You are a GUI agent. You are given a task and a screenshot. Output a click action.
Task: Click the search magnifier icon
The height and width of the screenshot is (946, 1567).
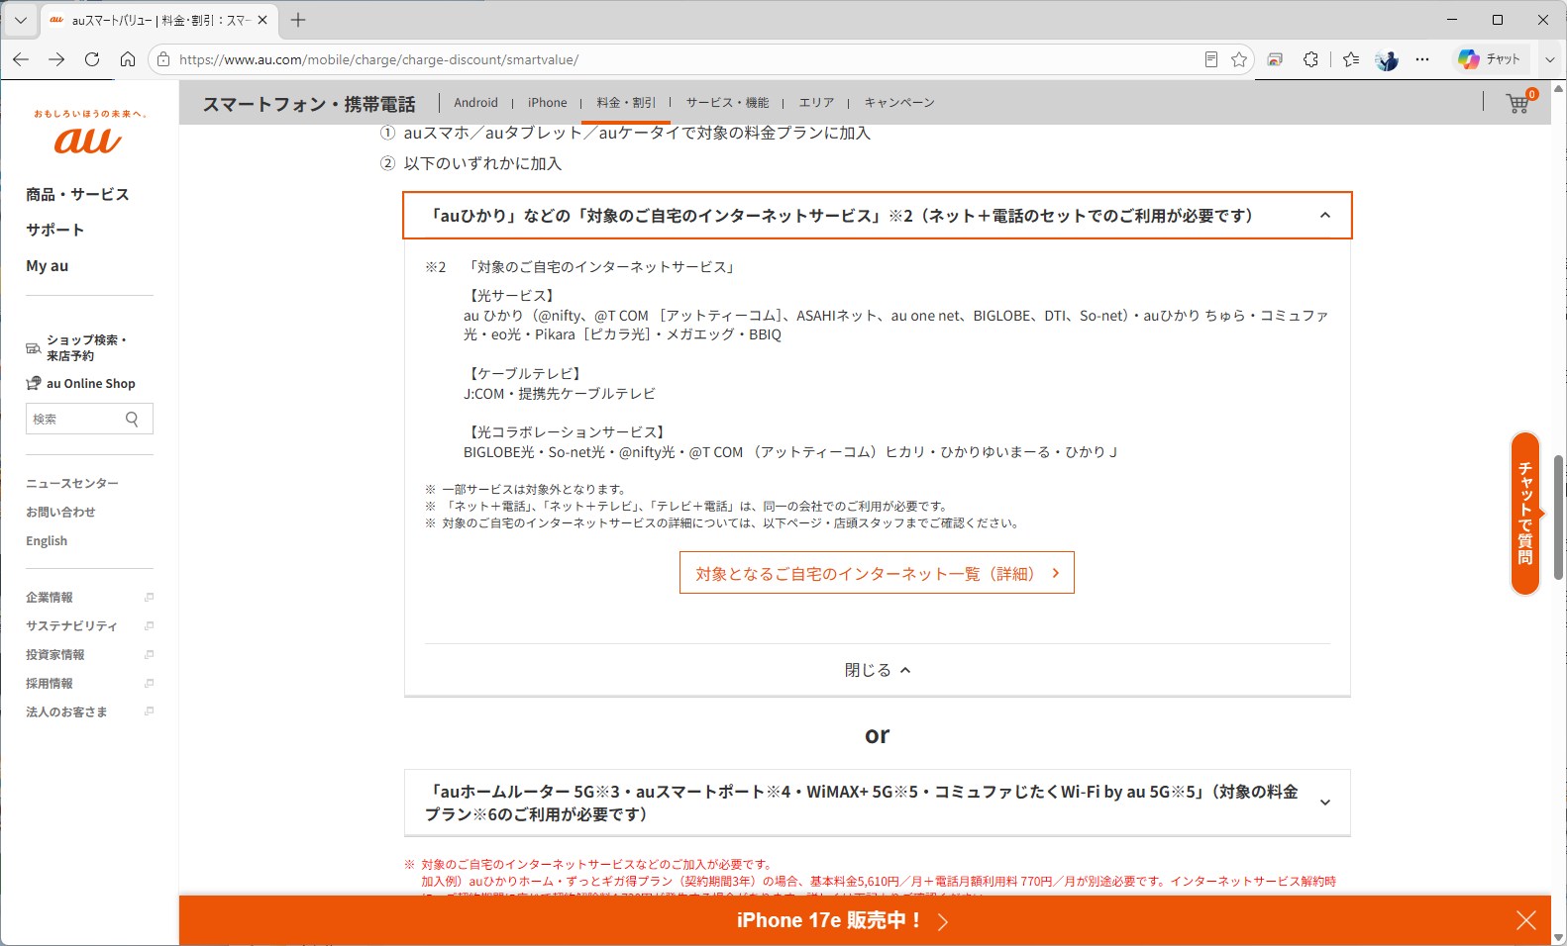[x=133, y=419]
